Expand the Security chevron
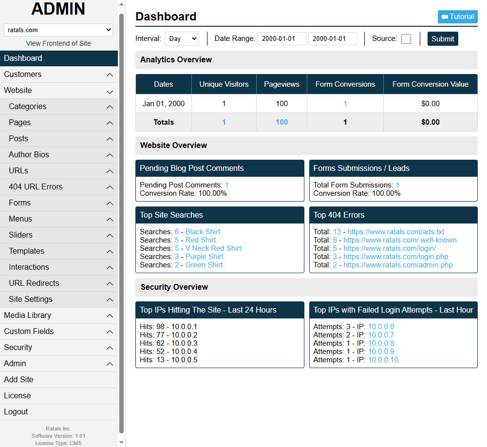The image size is (487, 447). tap(110, 348)
